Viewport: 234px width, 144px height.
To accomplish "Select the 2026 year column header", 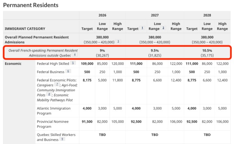I will coord(102,15).
